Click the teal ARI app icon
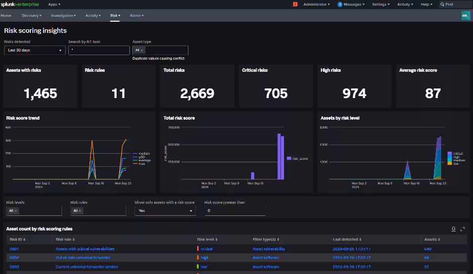 click(465, 16)
